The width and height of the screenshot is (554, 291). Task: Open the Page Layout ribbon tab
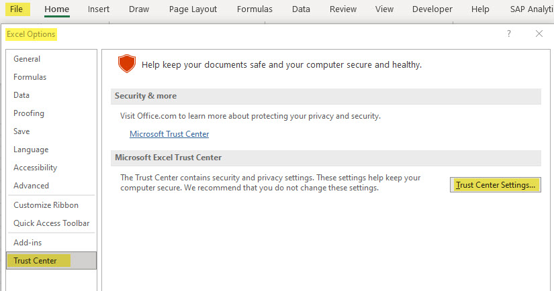(193, 9)
